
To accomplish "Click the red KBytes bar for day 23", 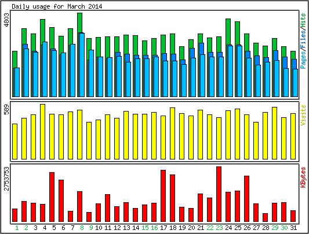I will [219, 194].
